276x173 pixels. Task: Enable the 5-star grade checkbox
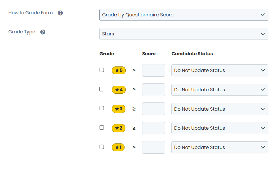point(102,70)
